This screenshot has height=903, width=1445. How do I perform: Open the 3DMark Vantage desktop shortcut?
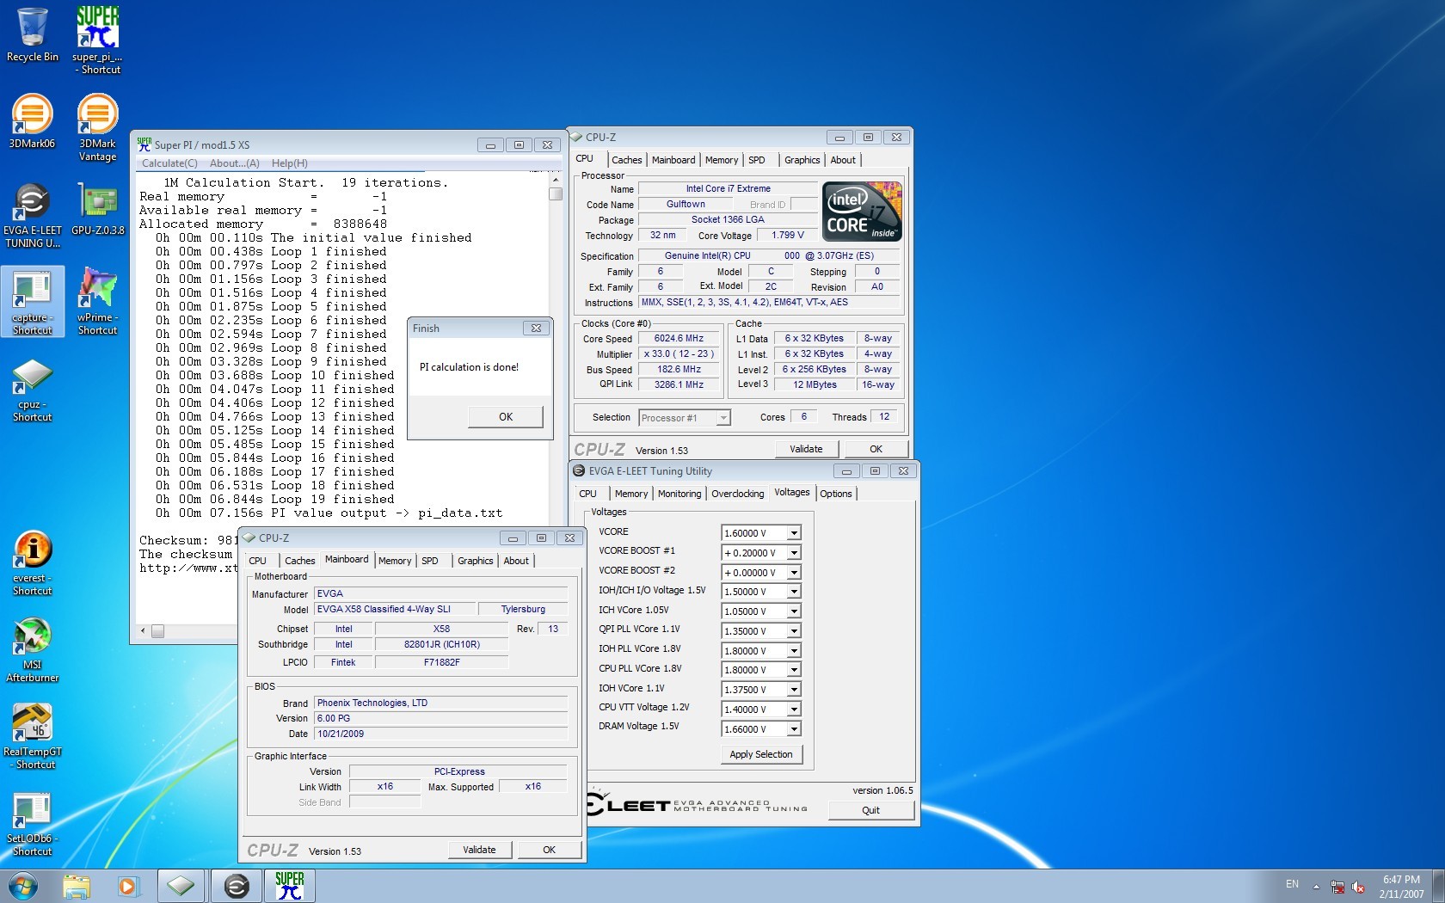pos(97,115)
